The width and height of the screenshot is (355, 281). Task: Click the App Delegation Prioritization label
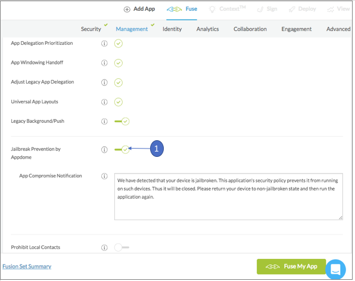pos(42,43)
